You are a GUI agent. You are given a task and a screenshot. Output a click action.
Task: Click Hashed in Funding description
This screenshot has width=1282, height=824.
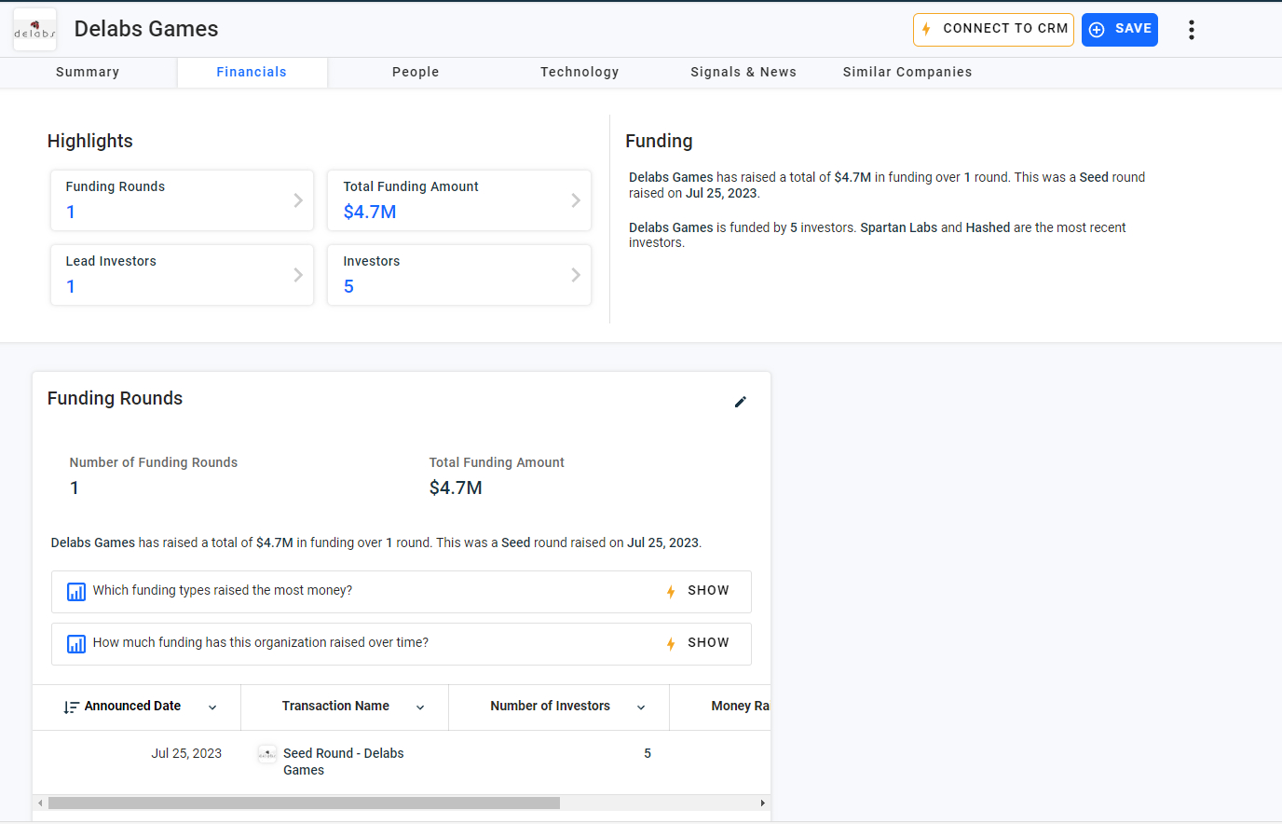point(988,227)
